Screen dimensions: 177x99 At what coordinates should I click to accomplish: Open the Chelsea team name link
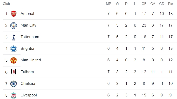[x=28, y=84]
